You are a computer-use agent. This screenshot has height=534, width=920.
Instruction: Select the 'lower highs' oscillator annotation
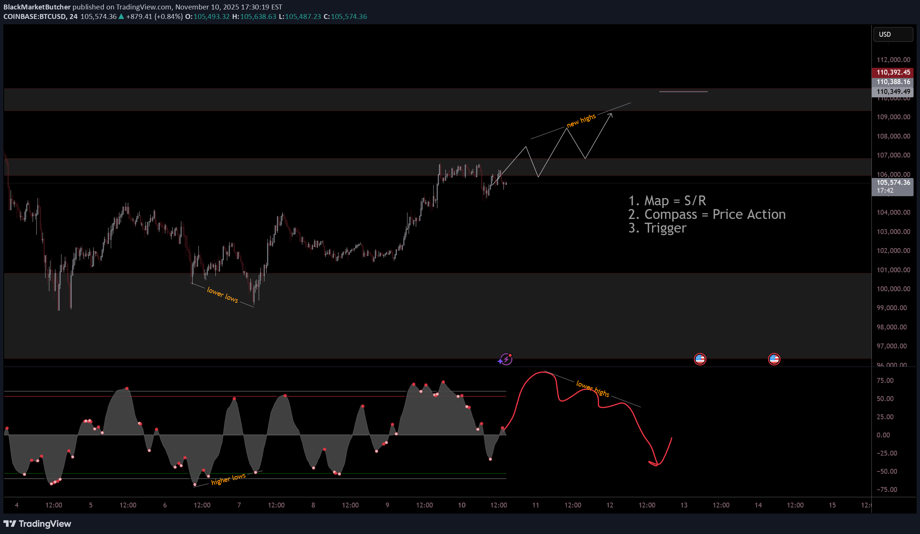click(593, 389)
